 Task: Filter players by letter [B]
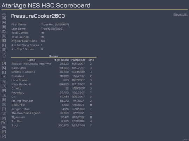(x=4, y=27)
